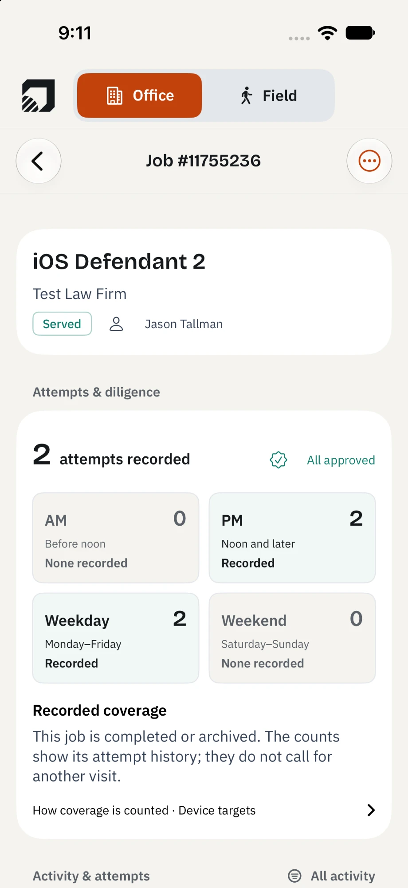The height and width of the screenshot is (888, 408).
Task: Tap the Wi-Fi status icon
Action: click(327, 33)
